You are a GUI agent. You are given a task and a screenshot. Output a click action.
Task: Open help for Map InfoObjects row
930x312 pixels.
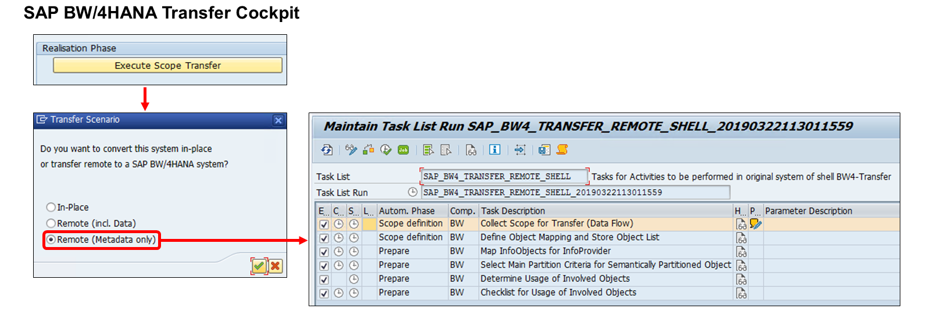tap(741, 252)
